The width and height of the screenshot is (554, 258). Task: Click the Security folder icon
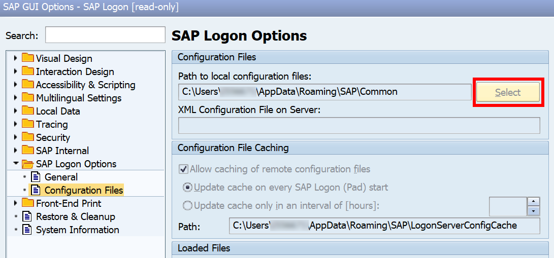(27, 137)
